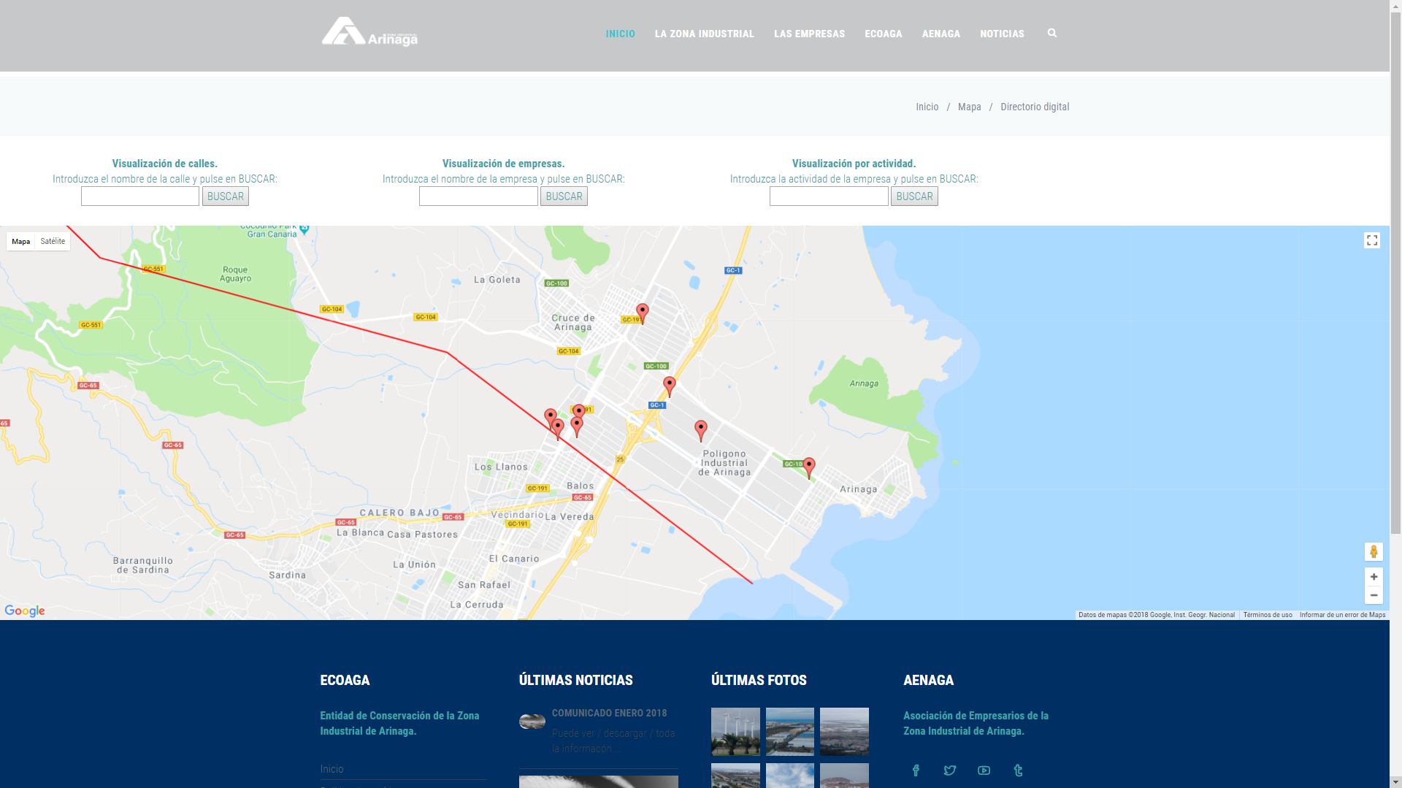Select the Mapa map type
The height and width of the screenshot is (788, 1402).
(x=21, y=241)
